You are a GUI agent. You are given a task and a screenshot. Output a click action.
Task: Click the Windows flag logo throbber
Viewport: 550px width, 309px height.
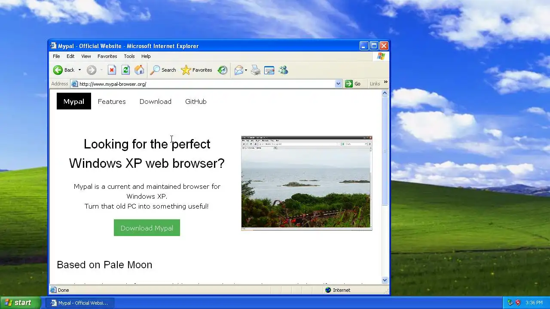pyautogui.click(x=381, y=56)
